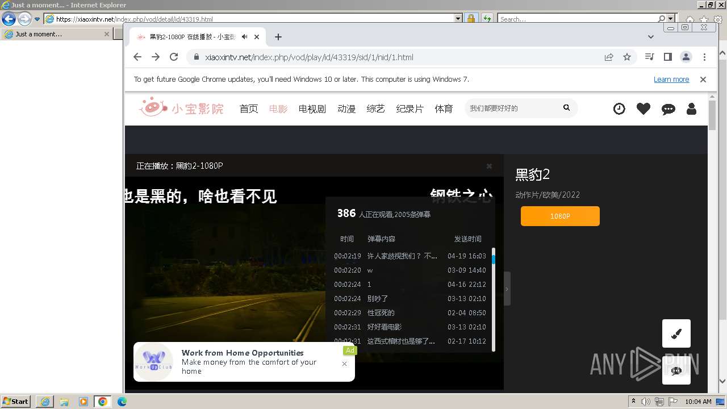
Task: Click the site search box
Action: (x=511, y=108)
